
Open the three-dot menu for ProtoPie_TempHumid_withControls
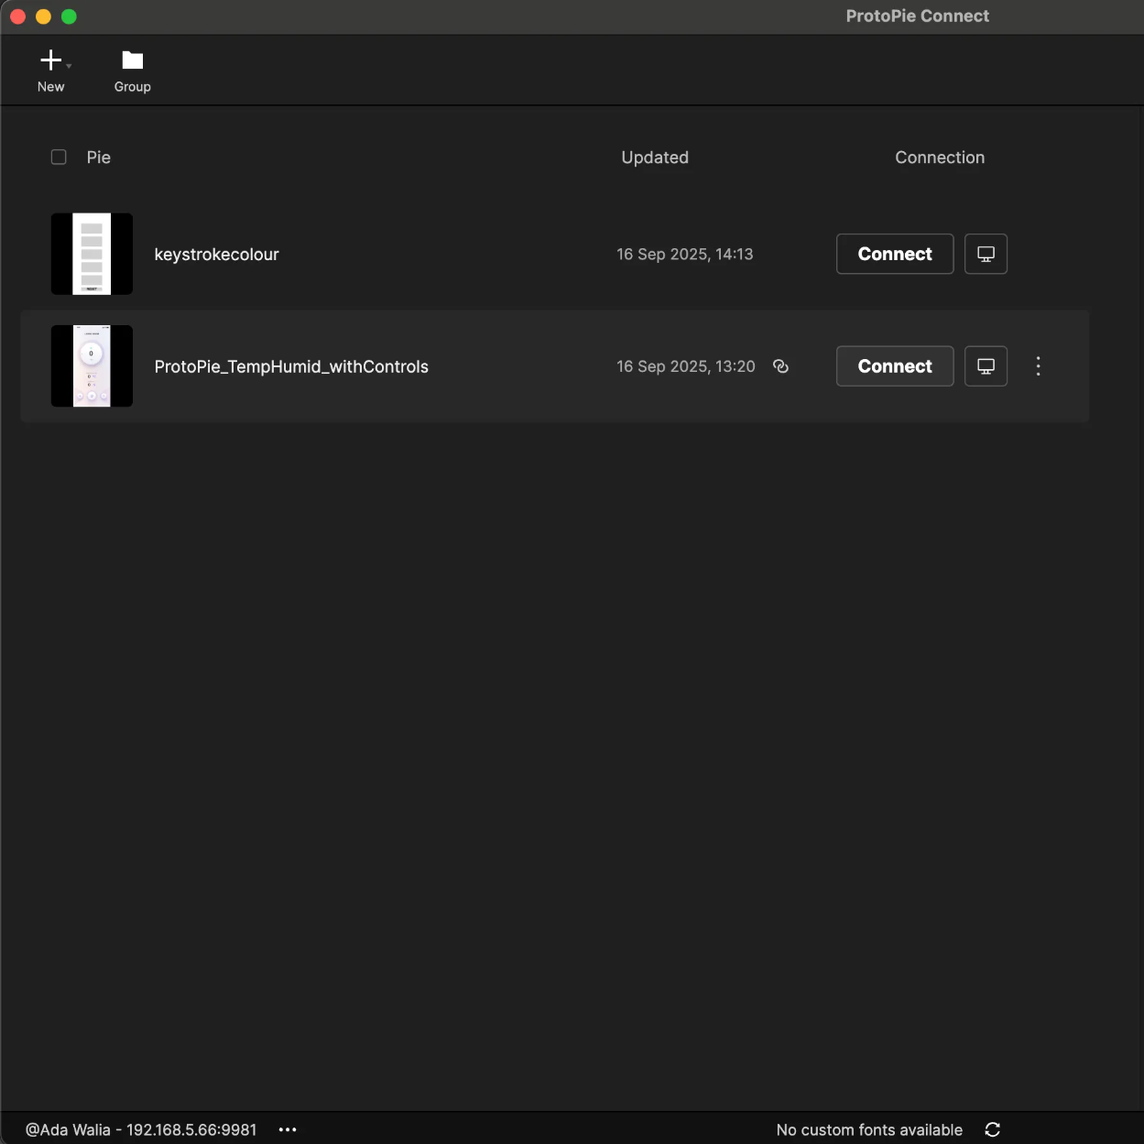pos(1038,365)
